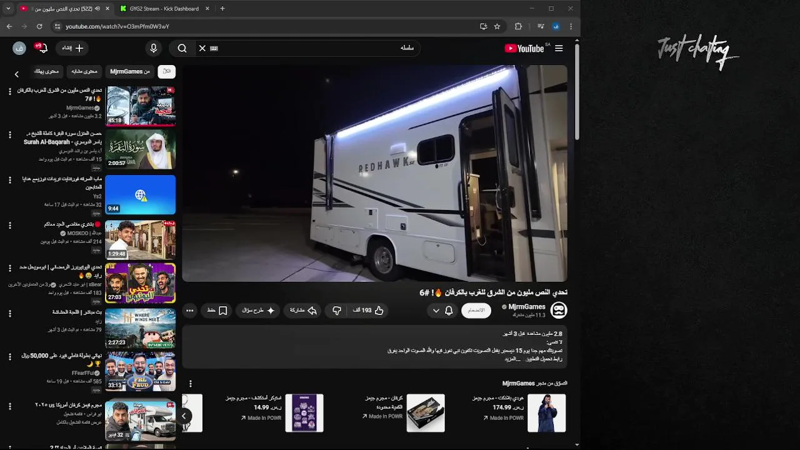Open 32-video caravan playlist thumbnail

click(x=141, y=419)
